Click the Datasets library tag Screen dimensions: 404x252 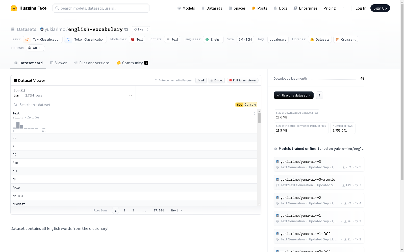[x=320, y=39]
